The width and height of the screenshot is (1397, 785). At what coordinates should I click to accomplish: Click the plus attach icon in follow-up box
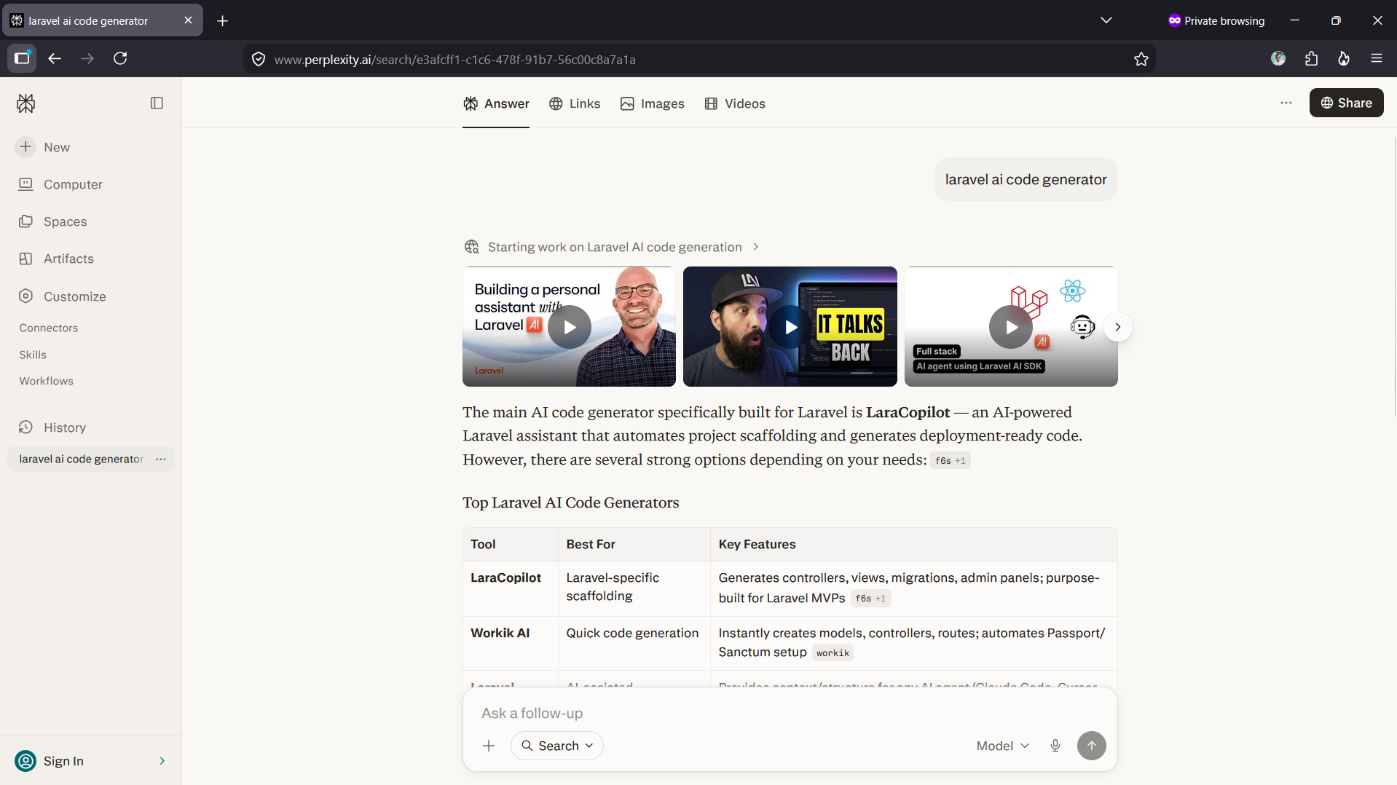(489, 746)
